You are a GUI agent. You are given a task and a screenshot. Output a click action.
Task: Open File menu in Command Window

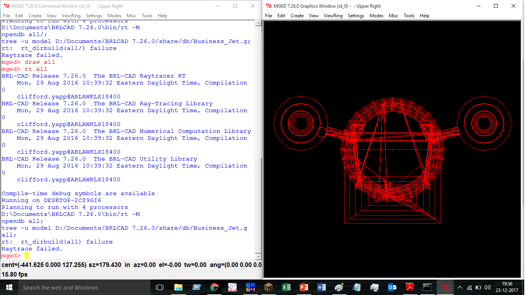pos(7,16)
